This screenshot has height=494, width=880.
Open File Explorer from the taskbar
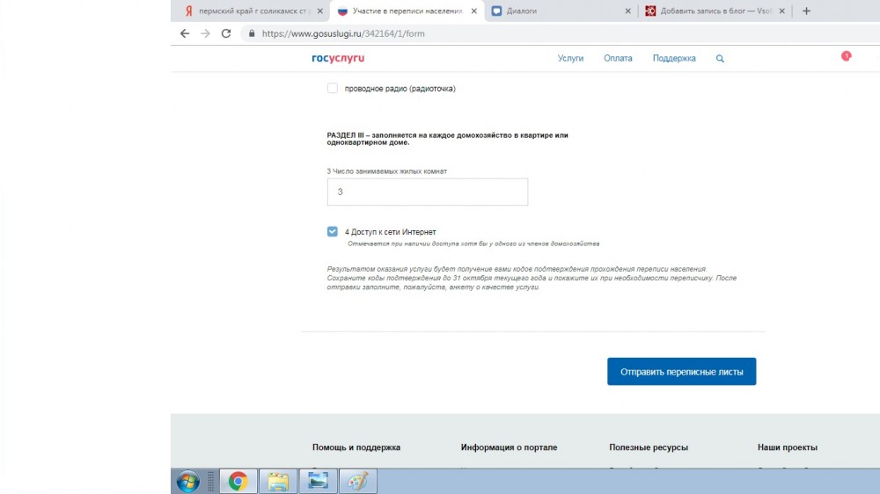[277, 481]
